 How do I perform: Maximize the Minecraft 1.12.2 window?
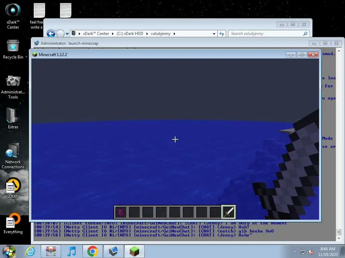(302, 55)
